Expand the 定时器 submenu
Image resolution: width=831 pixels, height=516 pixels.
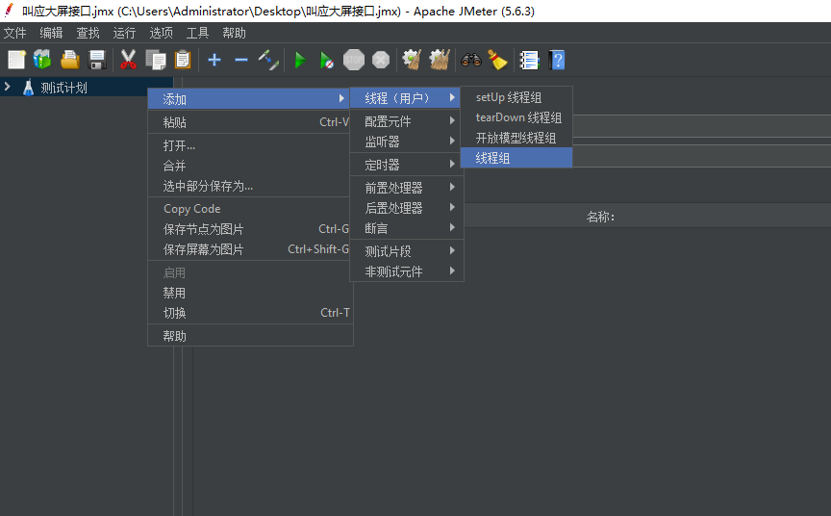coord(407,165)
